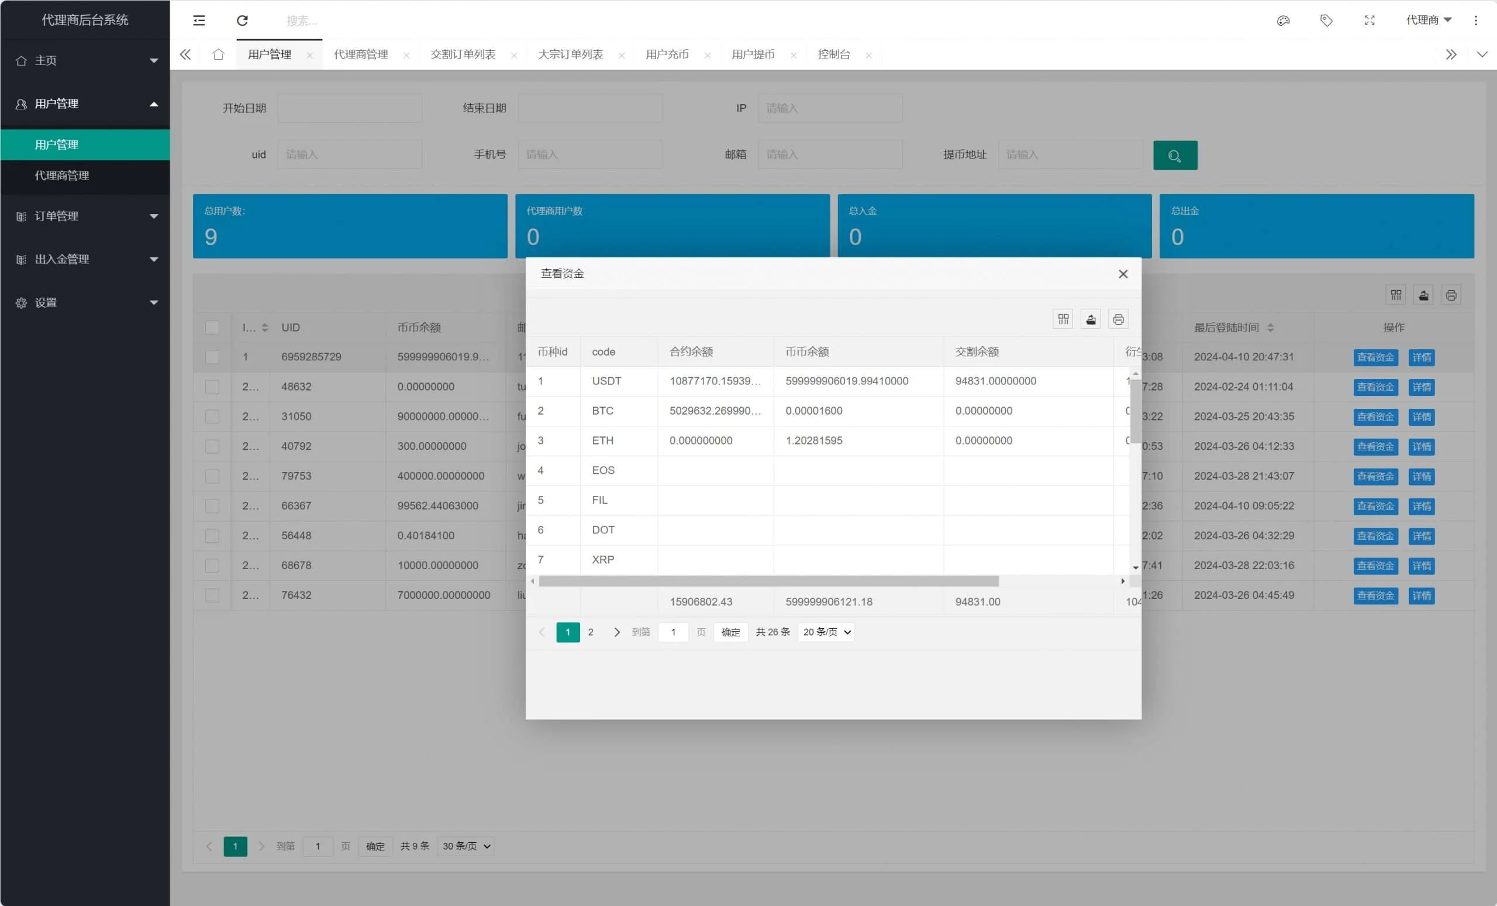Tick the checkbox for UID 48632 row
The width and height of the screenshot is (1497, 906).
click(212, 387)
